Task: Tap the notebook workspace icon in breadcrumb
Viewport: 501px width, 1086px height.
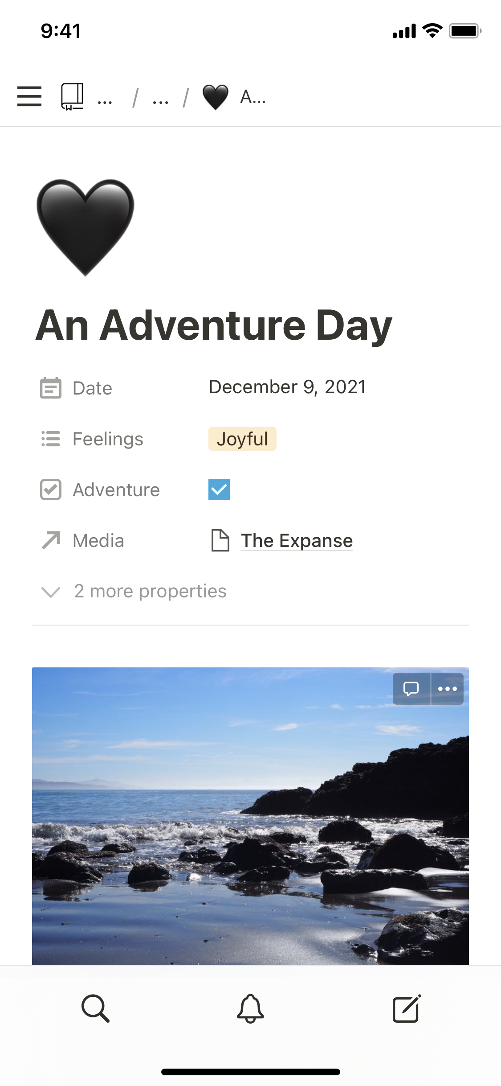Action: pyautogui.click(x=72, y=96)
